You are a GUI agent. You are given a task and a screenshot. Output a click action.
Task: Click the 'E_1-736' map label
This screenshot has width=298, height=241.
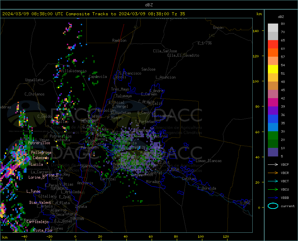coord(205,43)
